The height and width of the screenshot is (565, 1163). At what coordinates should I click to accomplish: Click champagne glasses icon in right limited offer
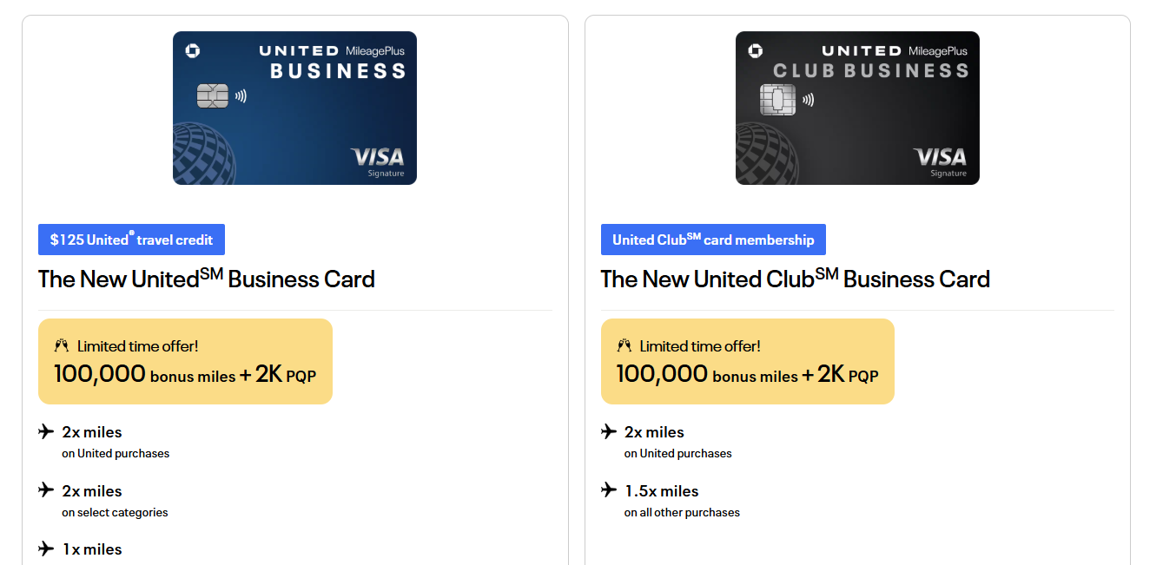click(624, 345)
